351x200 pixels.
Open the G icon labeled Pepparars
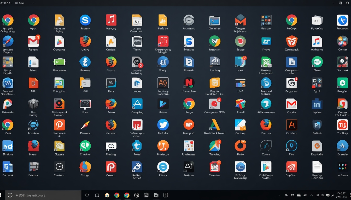[291, 83]
